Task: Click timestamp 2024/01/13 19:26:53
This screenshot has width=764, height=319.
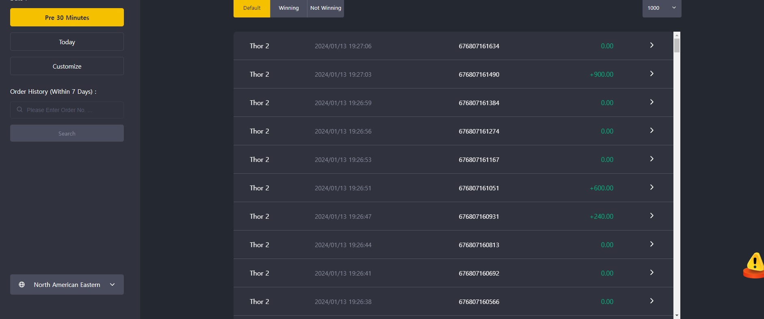Action: [343, 160]
